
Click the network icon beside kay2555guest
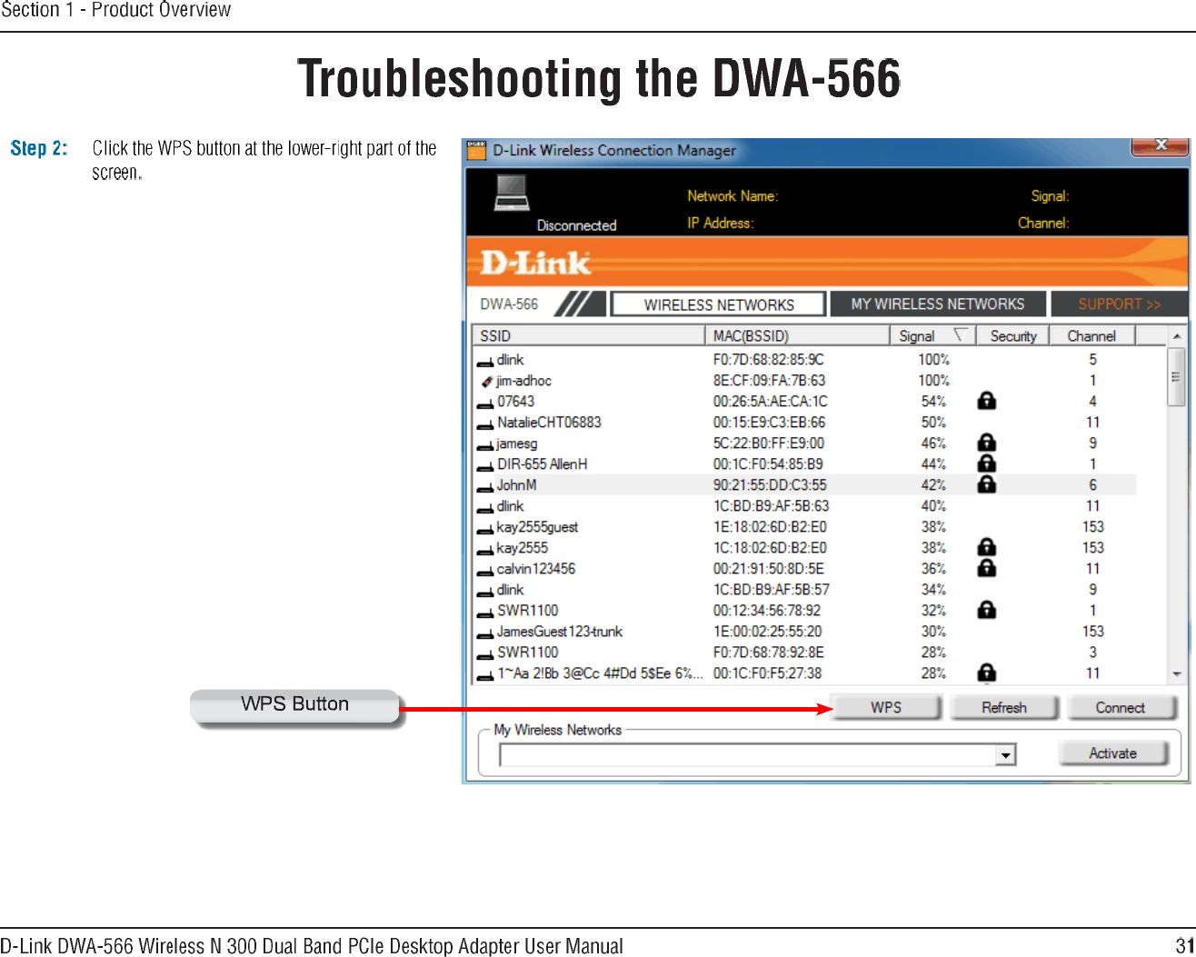coord(486,528)
